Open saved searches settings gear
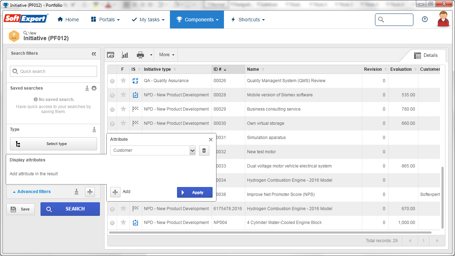The image size is (455, 256). [94, 88]
